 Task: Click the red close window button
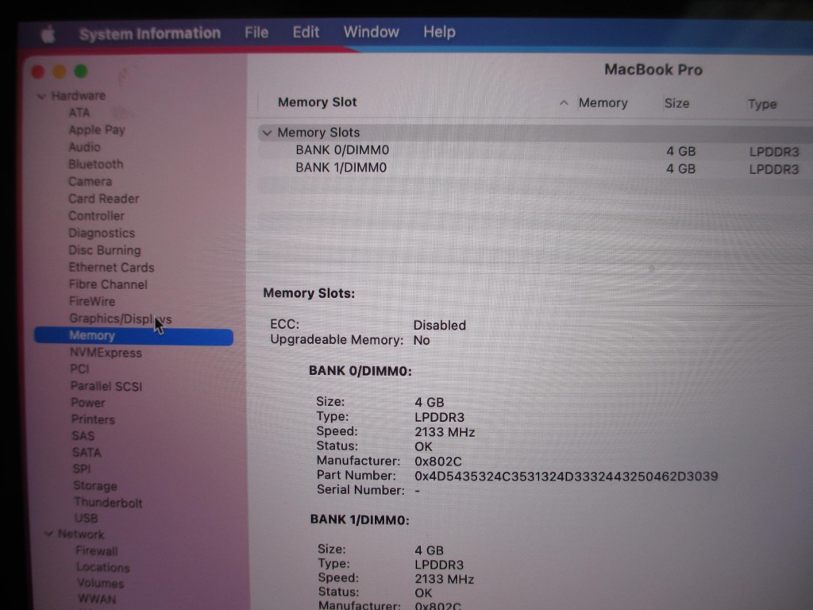[38, 72]
